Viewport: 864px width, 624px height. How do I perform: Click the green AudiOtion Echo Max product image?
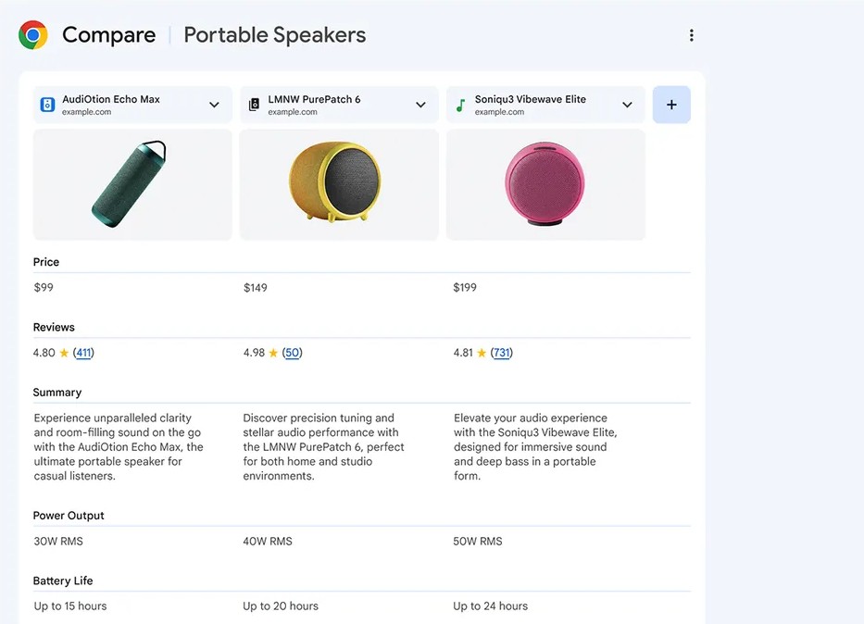(x=130, y=184)
